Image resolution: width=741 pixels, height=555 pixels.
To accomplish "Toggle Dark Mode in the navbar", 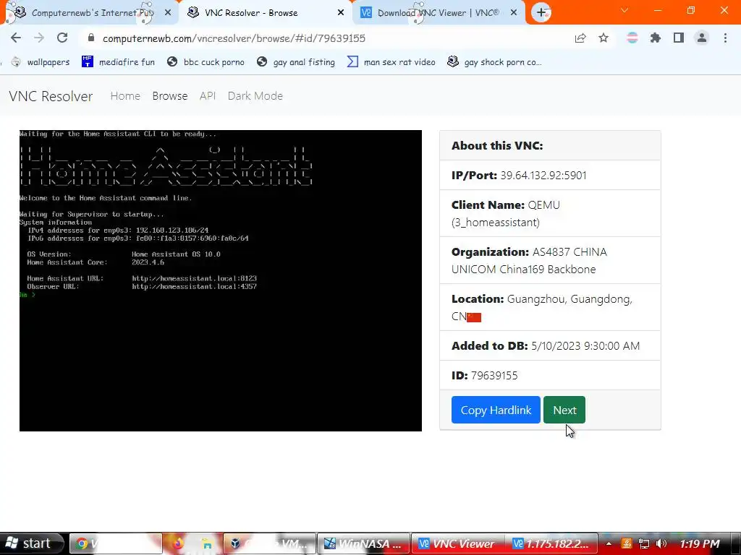I will tap(255, 96).
